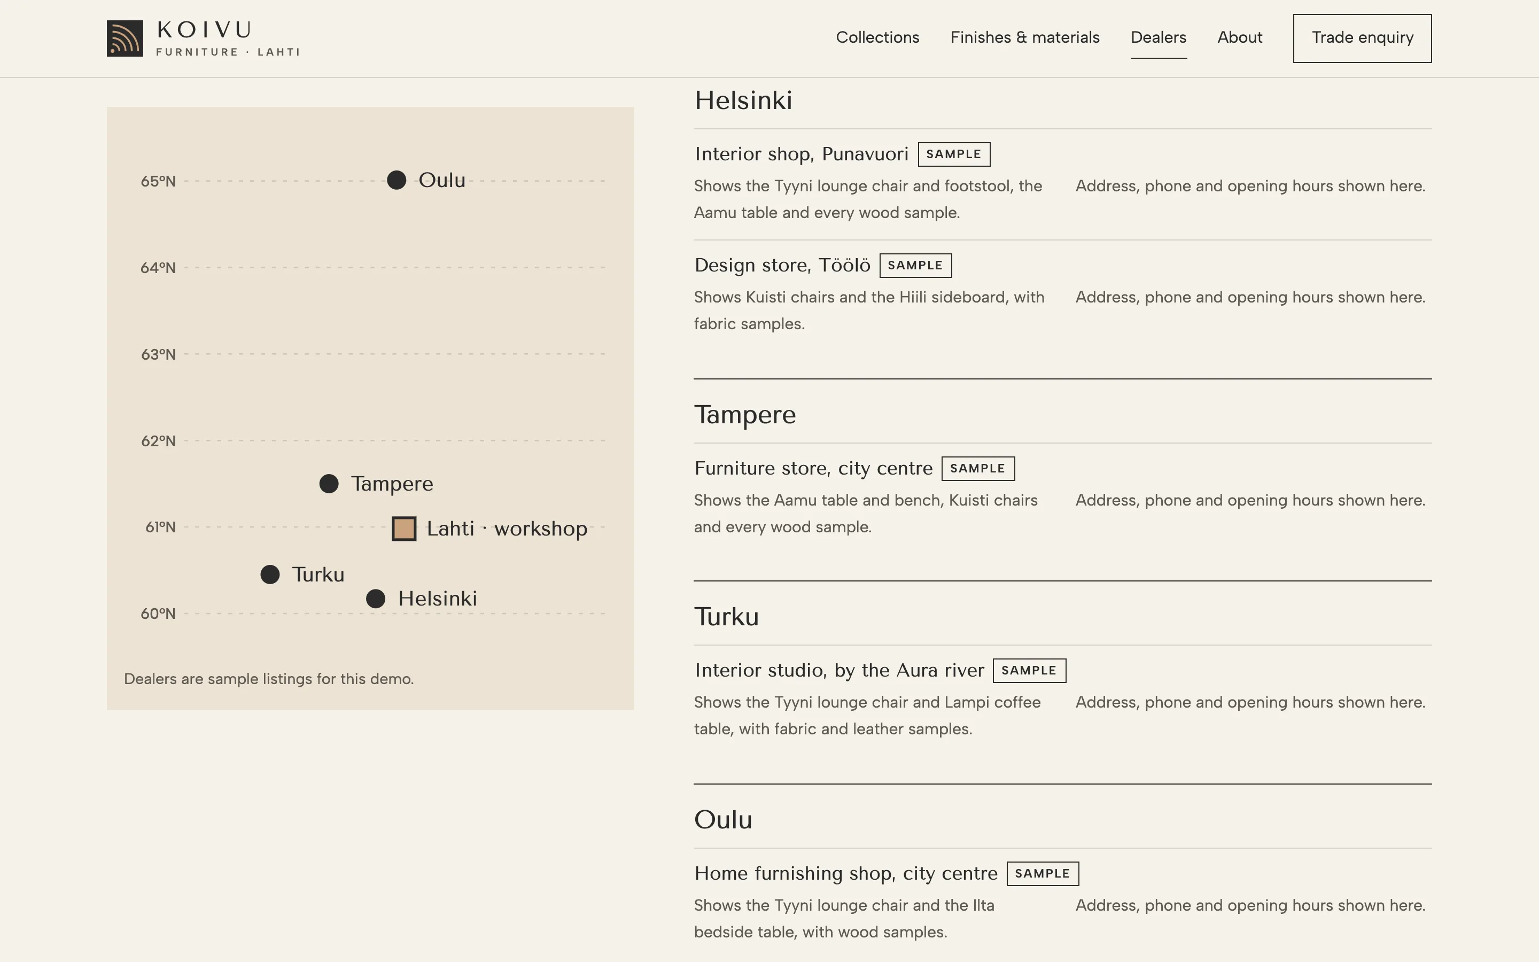The image size is (1539, 962).
Task: Click the 61°N latitude label
Action: (x=160, y=527)
